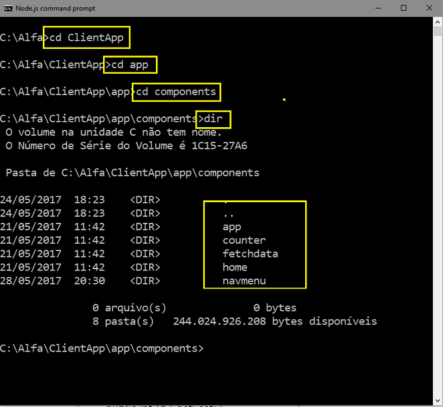Viewport: 443px width, 407px height.
Task: Click '244.024.926.208 bytes disponíveis' text
Action: [x=275, y=321]
